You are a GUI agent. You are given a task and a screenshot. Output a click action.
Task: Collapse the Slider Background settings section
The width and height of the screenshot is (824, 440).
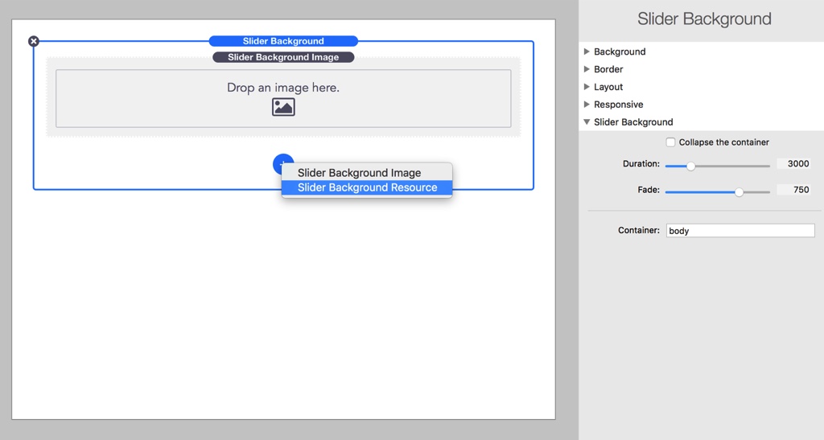tap(587, 122)
